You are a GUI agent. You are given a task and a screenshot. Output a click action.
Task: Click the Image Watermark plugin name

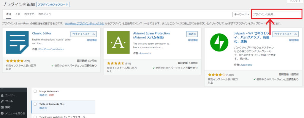tap(49, 91)
